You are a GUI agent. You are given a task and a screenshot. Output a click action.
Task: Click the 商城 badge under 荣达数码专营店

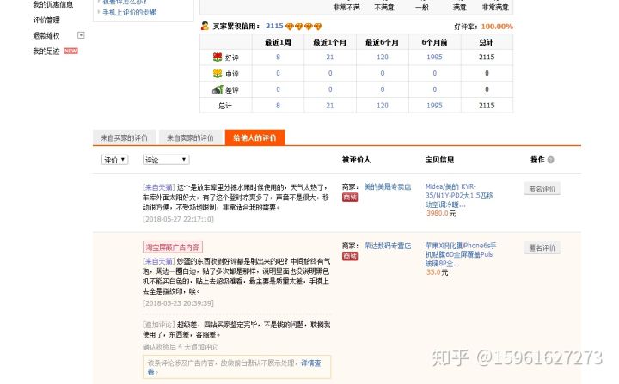[350, 256]
